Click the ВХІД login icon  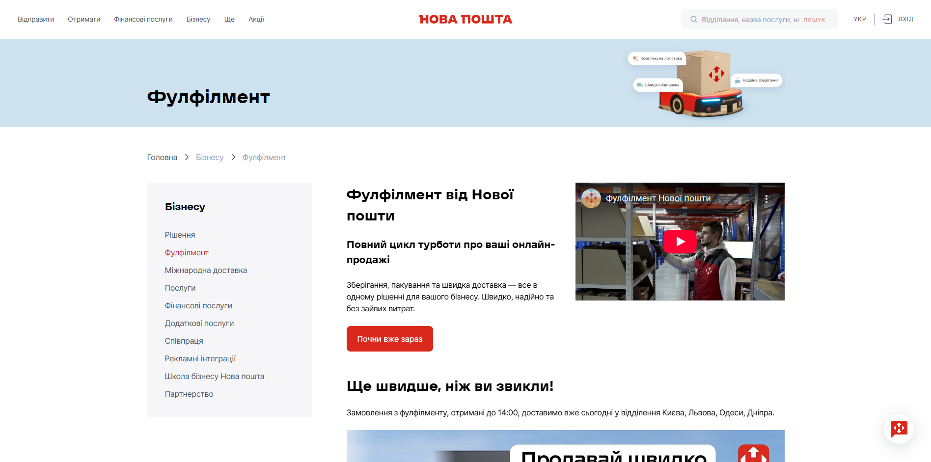pyautogui.click(x=887, y=19)
